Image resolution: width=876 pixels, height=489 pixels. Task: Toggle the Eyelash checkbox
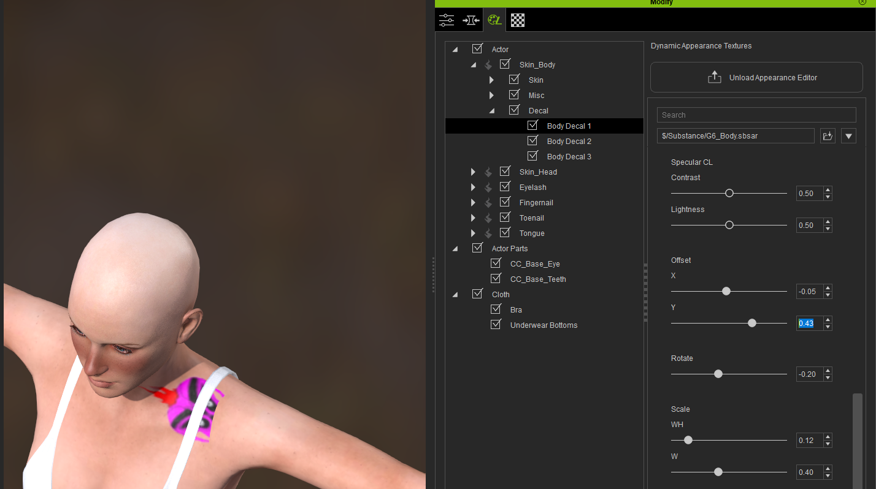(x=505, y=186)
